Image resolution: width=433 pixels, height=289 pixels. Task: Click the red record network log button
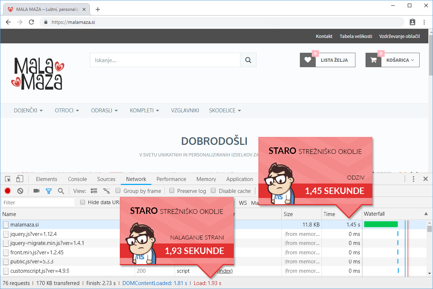8,191
